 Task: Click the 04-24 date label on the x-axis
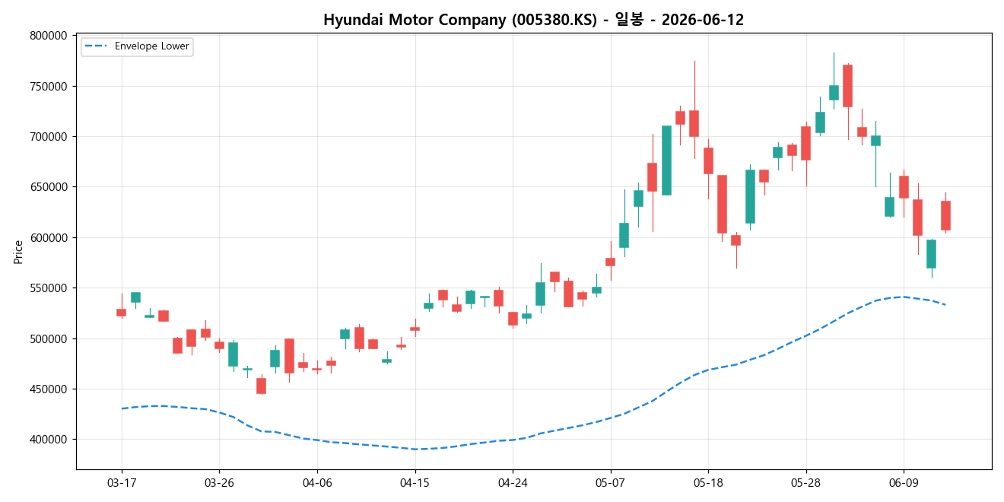[513, 483]
